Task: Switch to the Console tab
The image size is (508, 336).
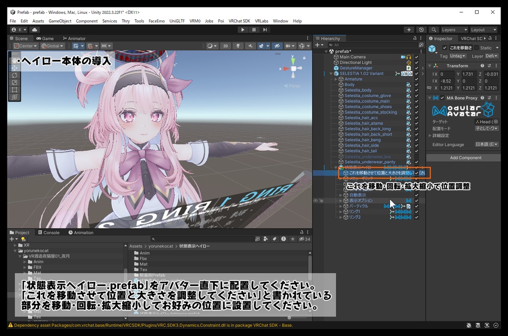Action: (x=49, y=233)
